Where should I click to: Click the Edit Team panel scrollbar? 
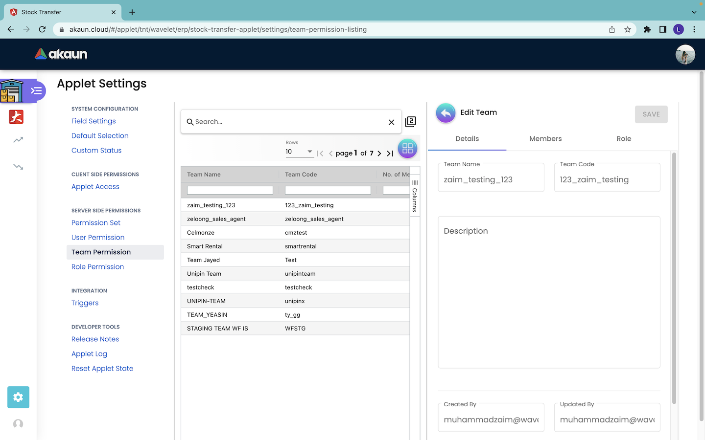pyautogui.click(x=674, y=279)
